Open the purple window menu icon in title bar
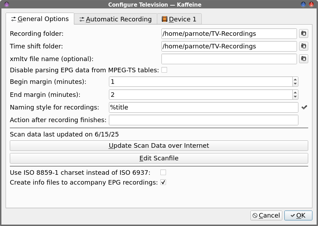This screenshot has width=318, height=226. point(7,4)
